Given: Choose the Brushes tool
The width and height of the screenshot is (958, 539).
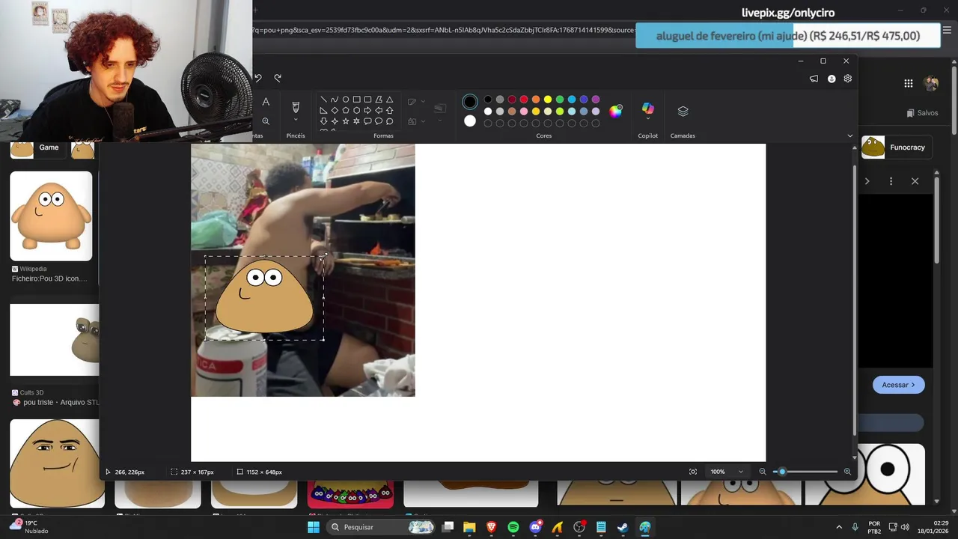Looking at the screenshot, I should tap(296, 107).
